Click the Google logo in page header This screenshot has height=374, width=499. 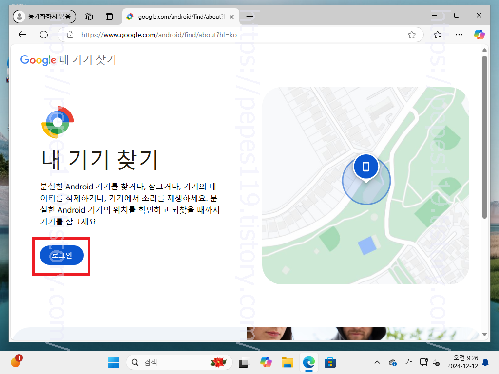tap(38, 60)
